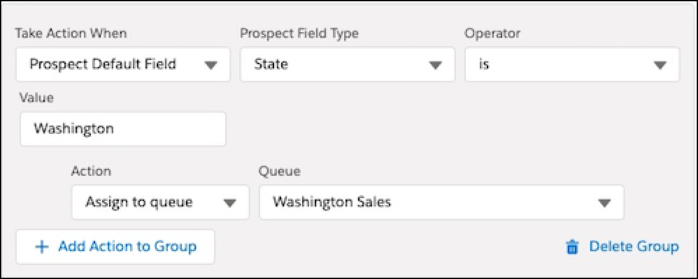The image size is (698, 279).
Task: Click the down arrow in the Operator box
Action: point(660,65)
